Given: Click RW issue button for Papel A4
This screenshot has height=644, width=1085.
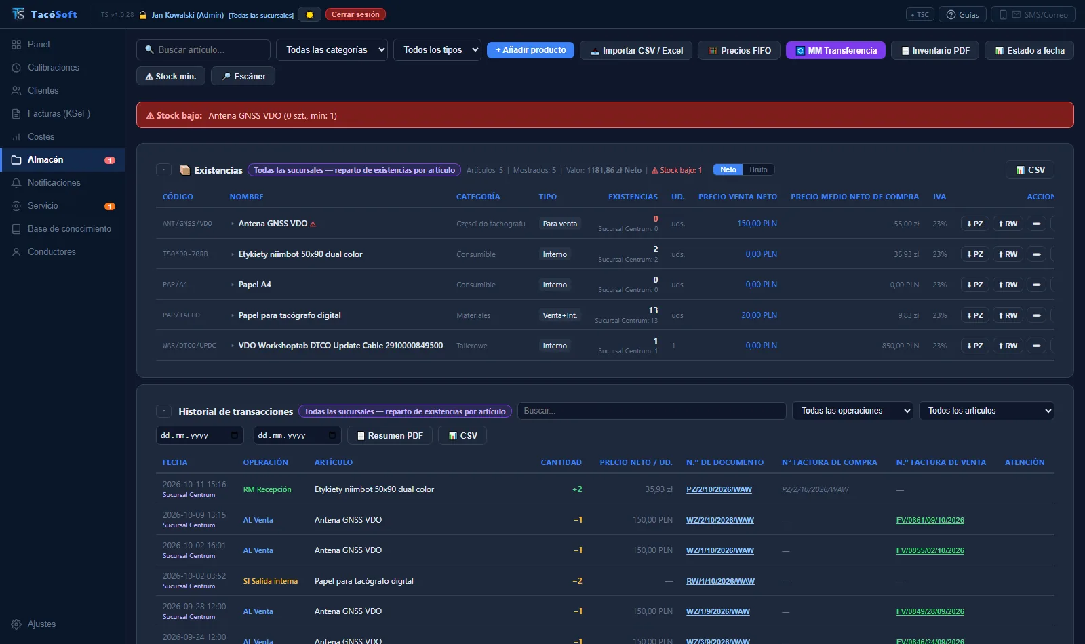Looking at the screenshot, I should [x=1008, y=285].
